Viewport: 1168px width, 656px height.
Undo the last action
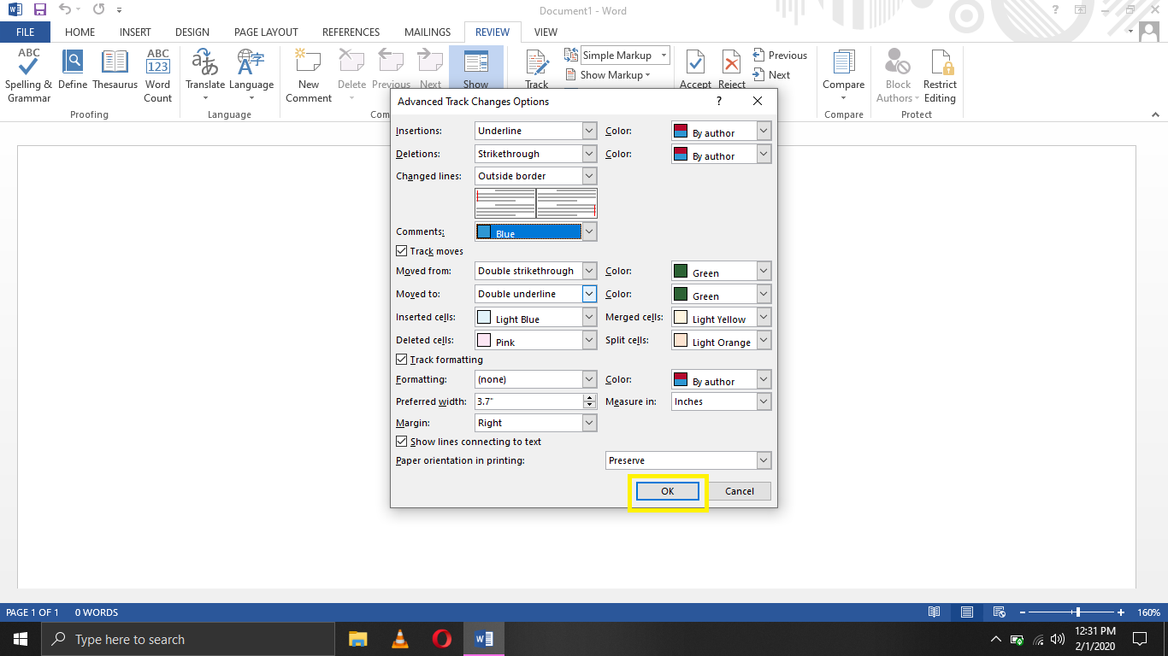[x=65, y=10]
